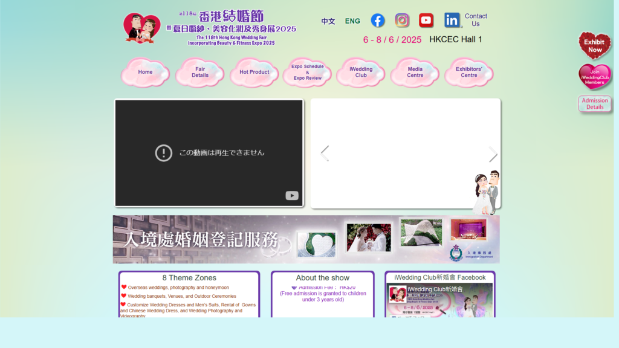
Task: Open iWedding Club menu
Action: click(360, 72)
